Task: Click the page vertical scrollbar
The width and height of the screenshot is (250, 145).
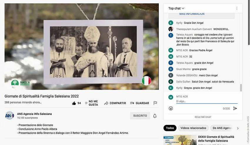Action: tap(249, 22)
